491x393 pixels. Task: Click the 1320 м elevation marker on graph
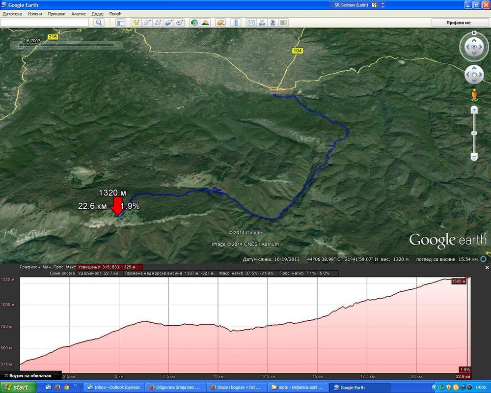[x=459, y=281]
